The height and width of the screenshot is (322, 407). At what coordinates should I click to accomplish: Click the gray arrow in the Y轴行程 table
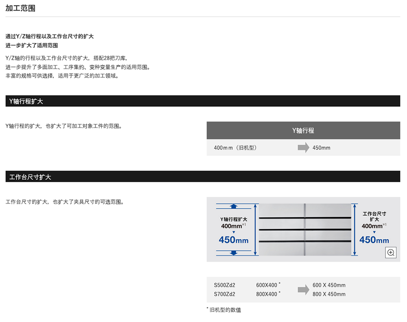click(303, 148)
